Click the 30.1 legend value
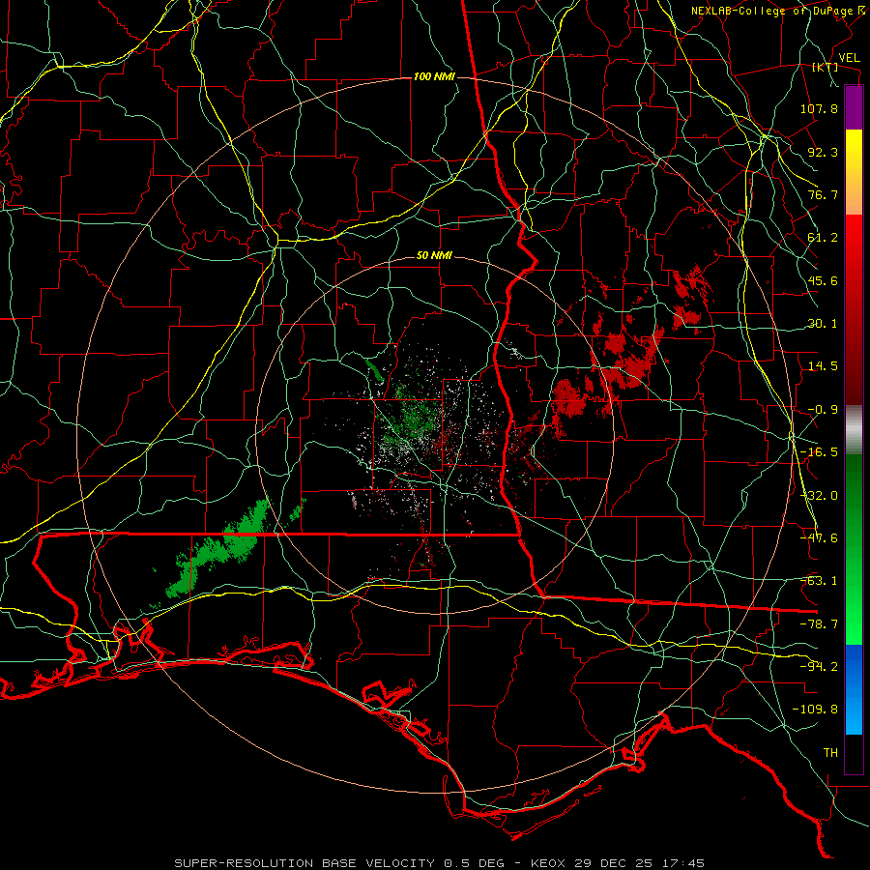The width and height of the screenshot is (870, 870). [823, 324]
